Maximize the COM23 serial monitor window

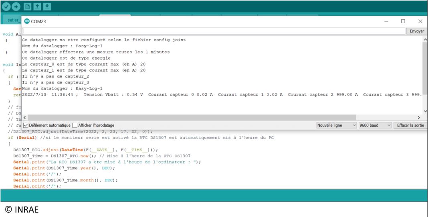click(x=403, y=22)
